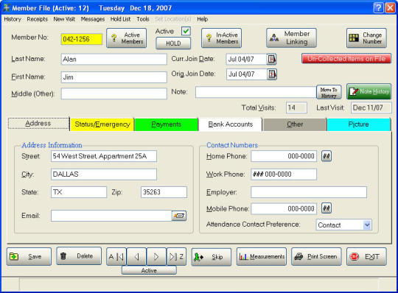Go to previous member record arrow
Image resolution: width=398 pixels, height=293 pixels.
[x=136, y=257]
